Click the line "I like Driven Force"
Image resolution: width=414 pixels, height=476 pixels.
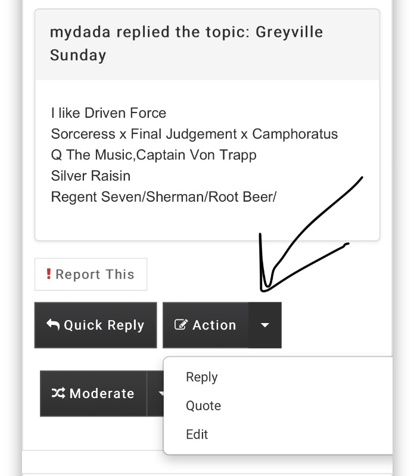[108, 113]
